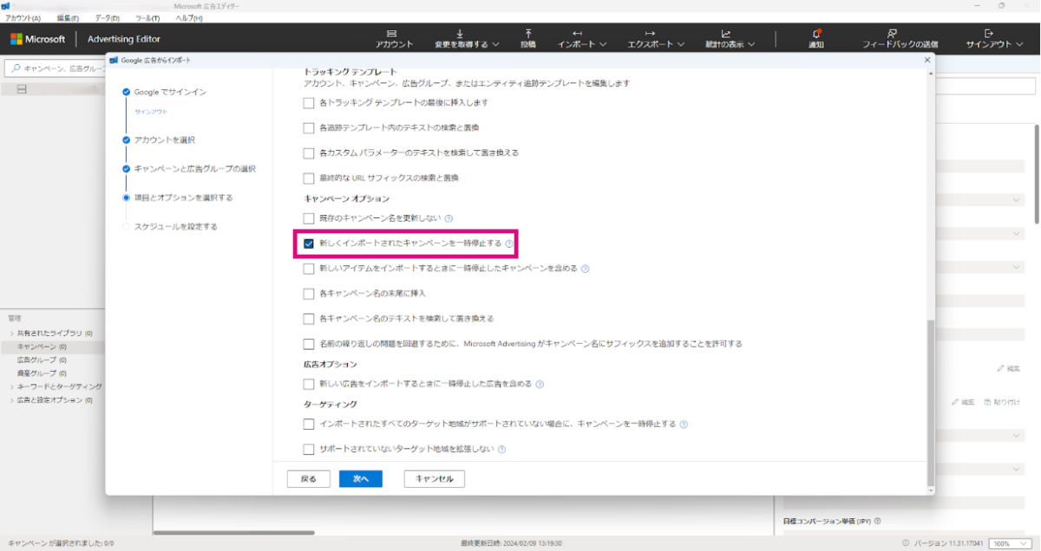This screenshot has width=1041, height=551.
Task: Click the search magnifier icon in main window
Action: pos(16,68)
